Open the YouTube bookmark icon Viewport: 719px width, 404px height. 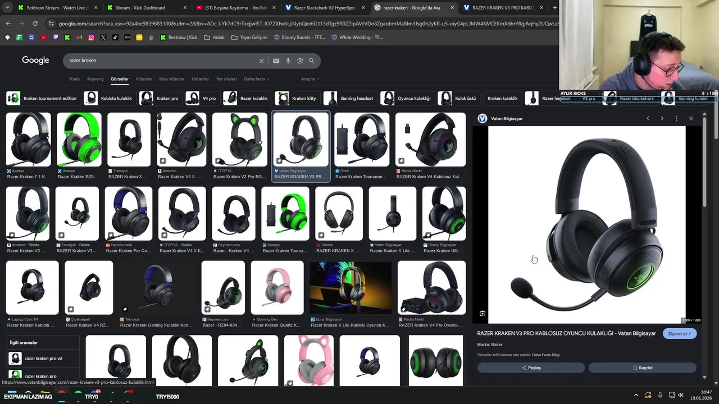point(43,38)
